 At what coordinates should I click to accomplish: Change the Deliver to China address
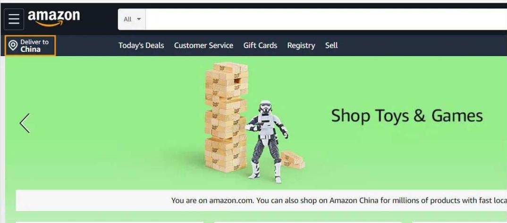coord(30,46)
